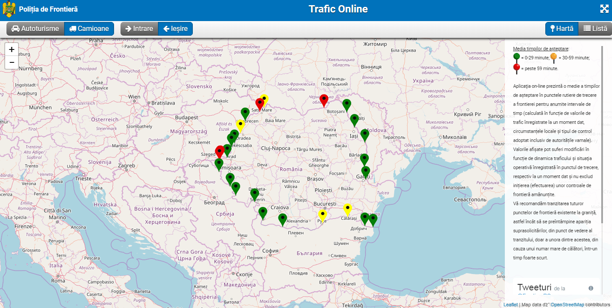Set direction to Ieșire
The height and width of the screenshot is (308, 612).
click(x=175, y=29)
